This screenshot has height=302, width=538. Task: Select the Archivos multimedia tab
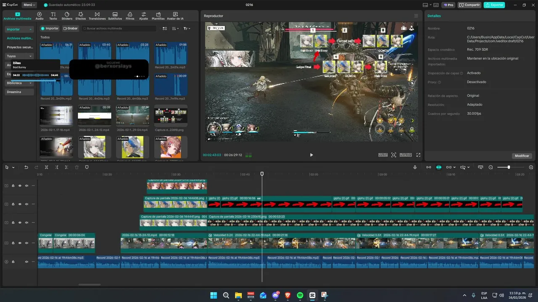pos(18,16)
